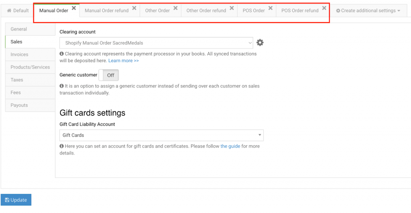
Task: Select Payouts in the left sidebar
Action: coord(19,105)
